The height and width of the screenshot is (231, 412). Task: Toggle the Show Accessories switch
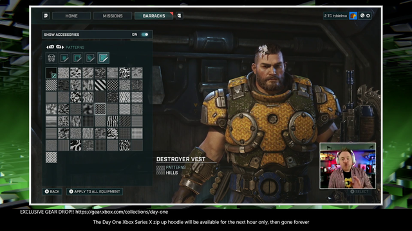(x=144, y=35)
